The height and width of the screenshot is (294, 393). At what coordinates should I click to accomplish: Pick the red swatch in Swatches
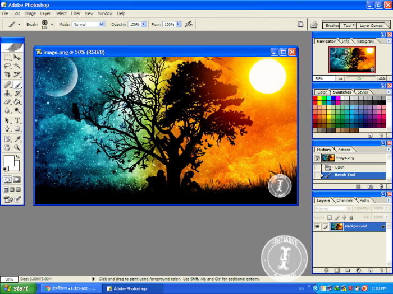[x=315, y=98]
